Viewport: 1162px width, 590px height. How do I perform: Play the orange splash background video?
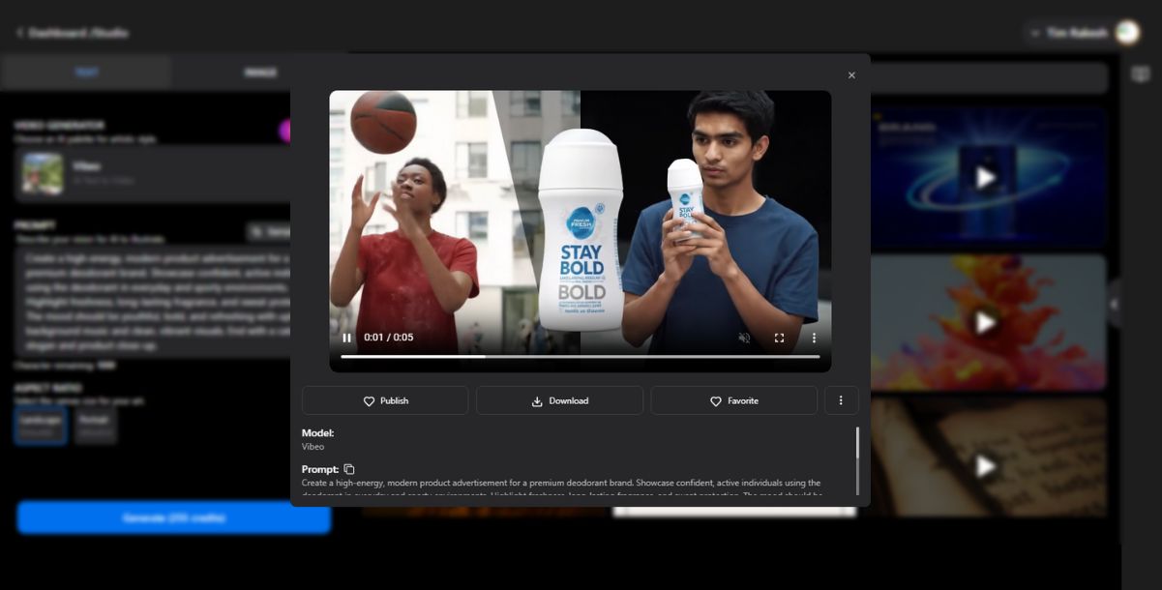click(985, 322)
